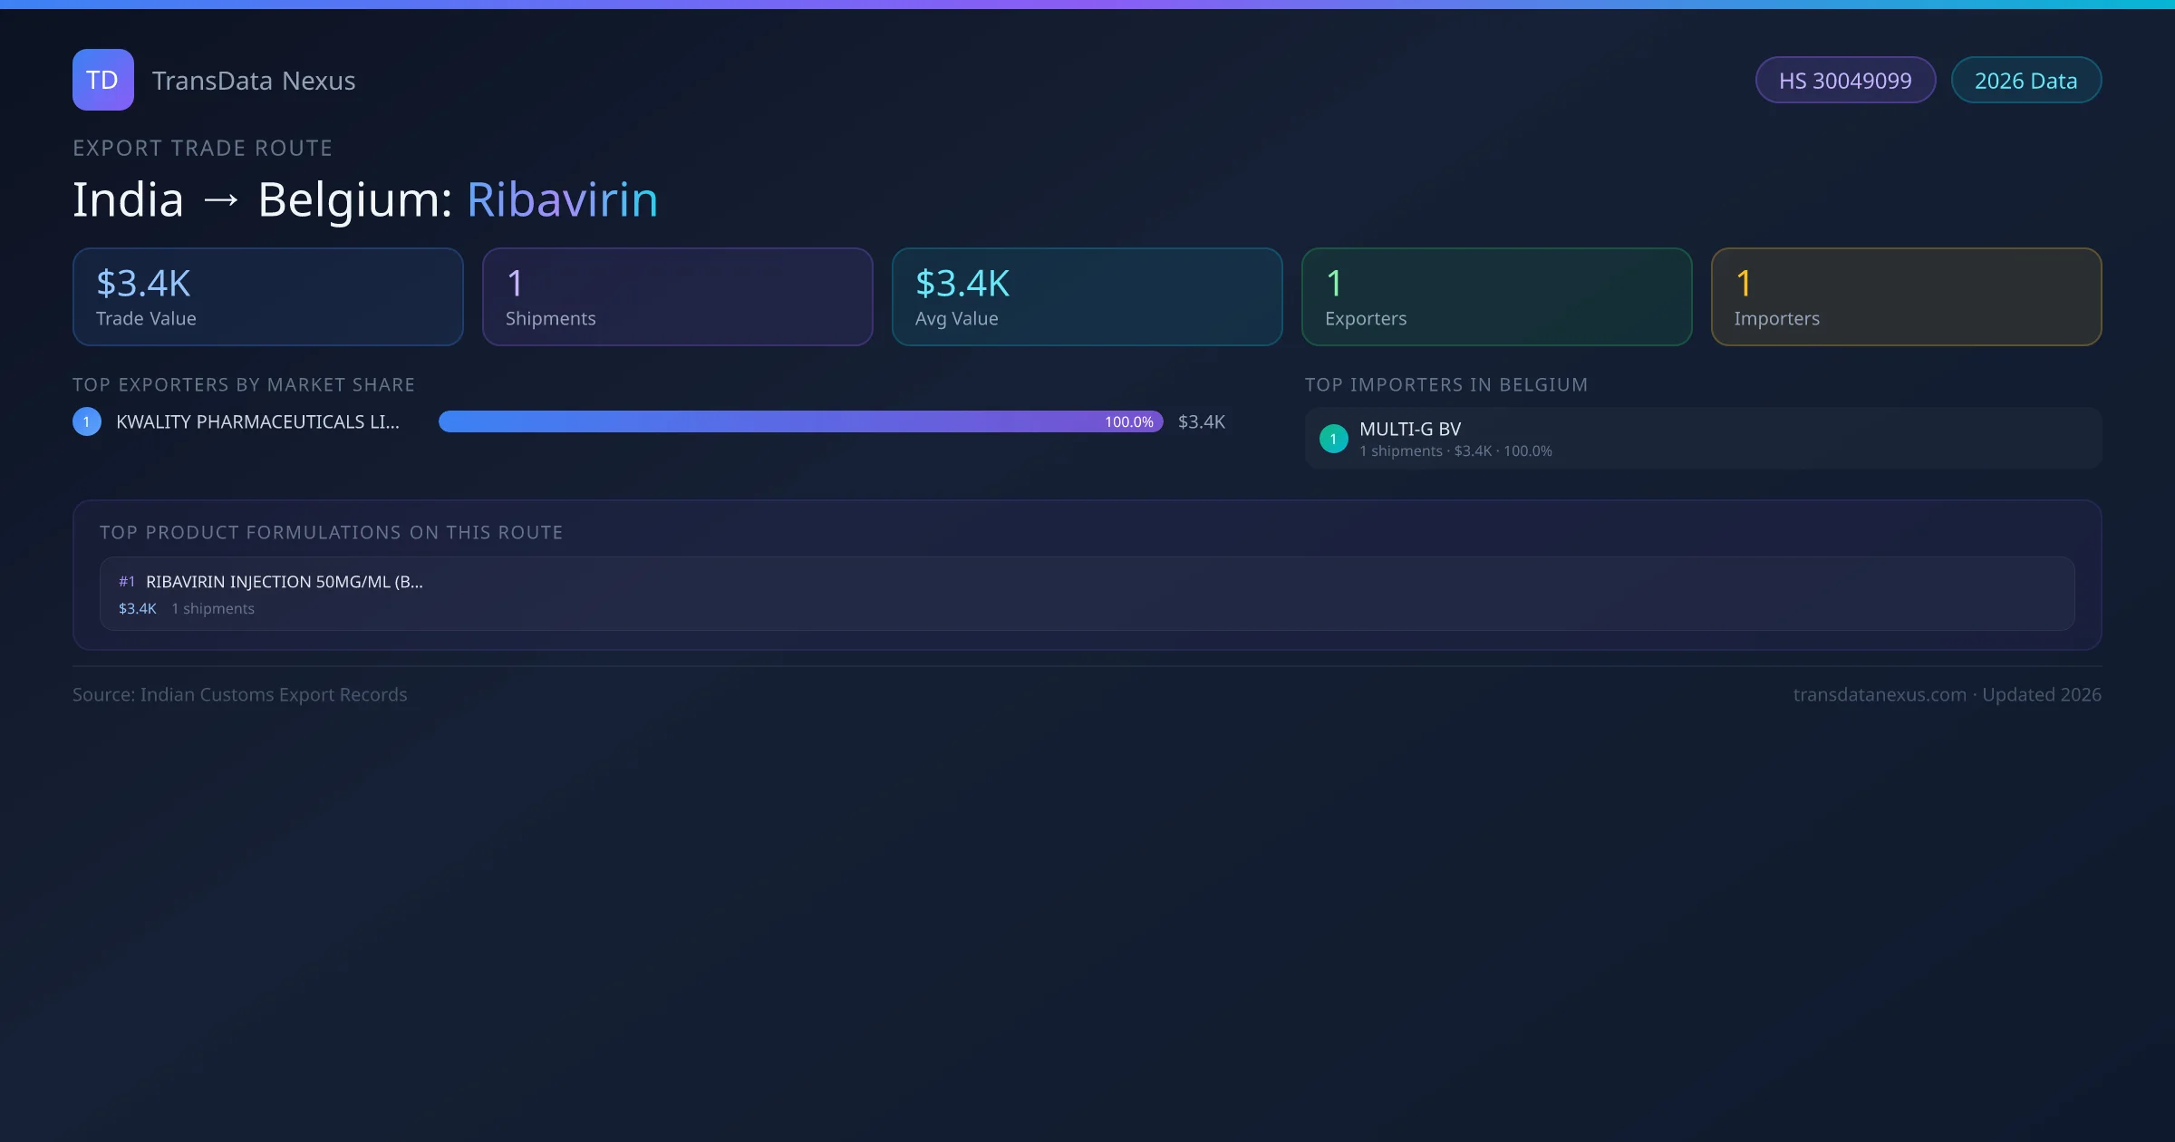
Task: Open the Importers count card
Action: pyautogui.click(x=1906, y=297)
